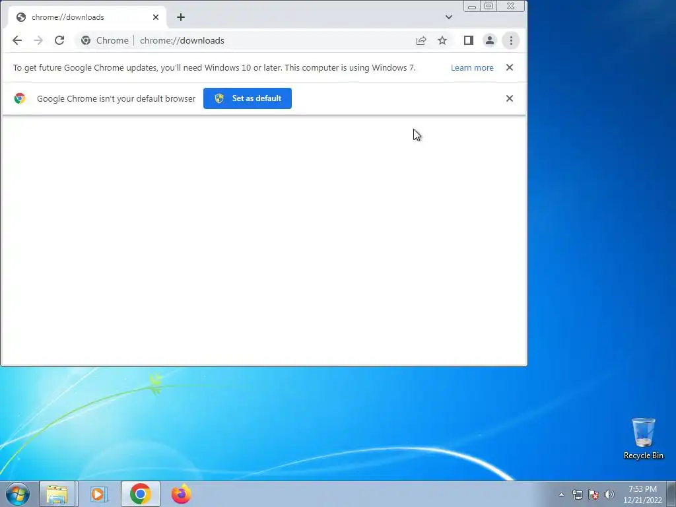Bookmark this tab with the star icon
This screenshot has width=676, height=507.
[442, 40]
